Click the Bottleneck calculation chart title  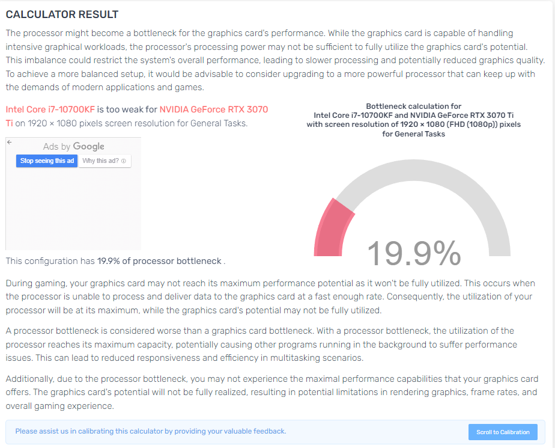(413, 120)
